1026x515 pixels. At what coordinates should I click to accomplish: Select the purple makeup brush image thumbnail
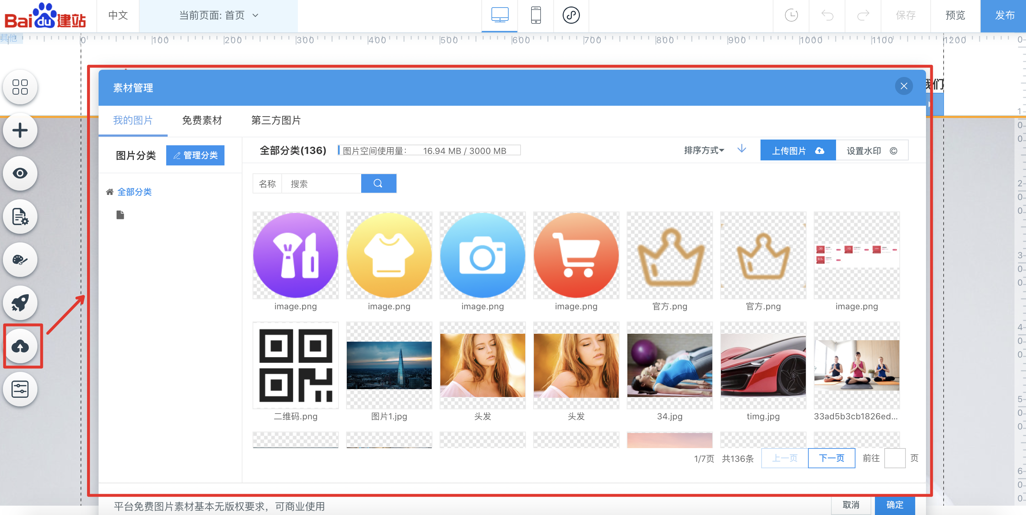click(296, 255)
